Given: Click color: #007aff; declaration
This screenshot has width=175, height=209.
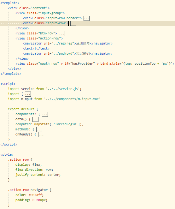Looking at the screenshot, I should 30,195.
